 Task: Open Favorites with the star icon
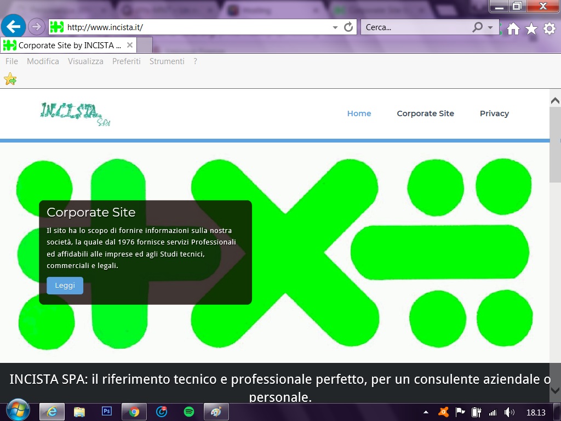531,29
